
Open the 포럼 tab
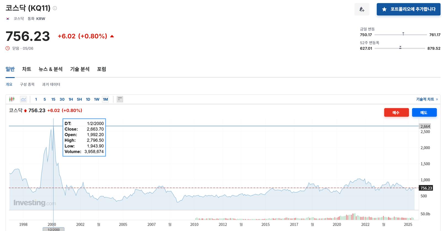click(x=102, y=69)
